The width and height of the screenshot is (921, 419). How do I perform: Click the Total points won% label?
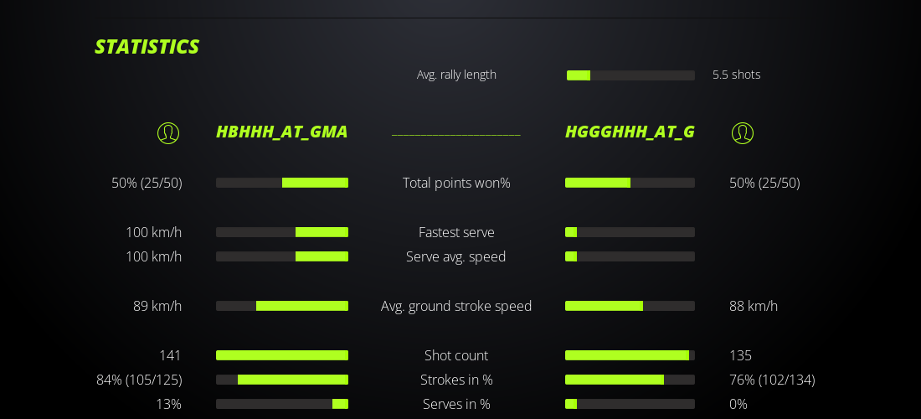coord(456,183)
